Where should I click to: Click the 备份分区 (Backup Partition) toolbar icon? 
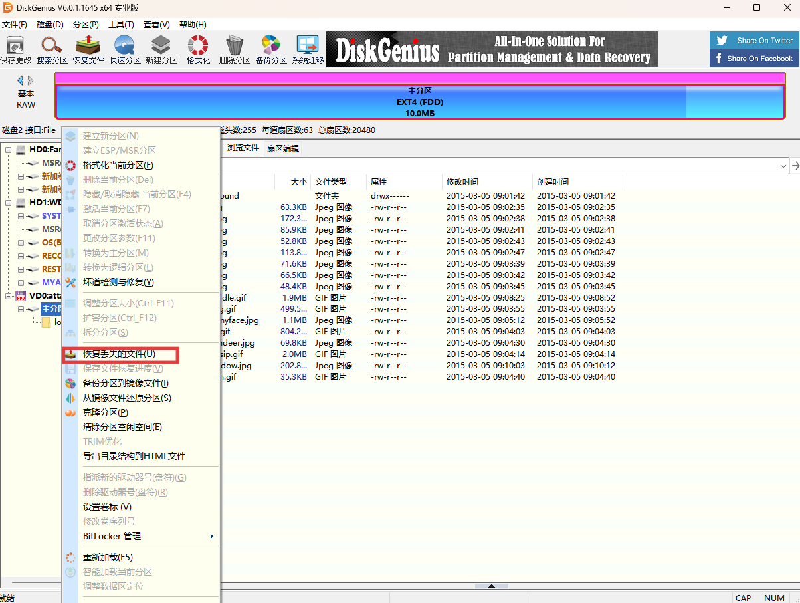tap(271, 49)
